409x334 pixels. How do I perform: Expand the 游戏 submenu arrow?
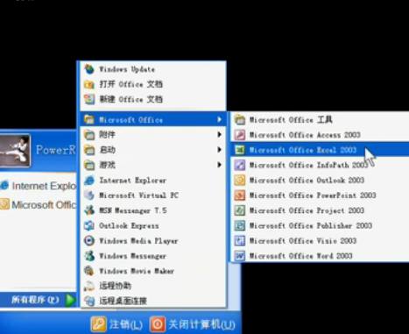click(219, 165)
